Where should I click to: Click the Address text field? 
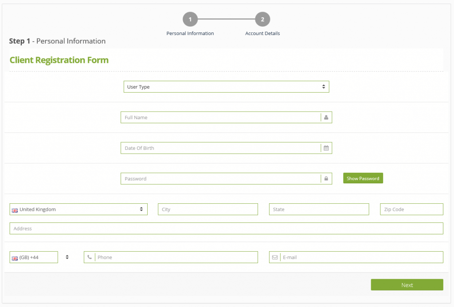pos(226,229)
